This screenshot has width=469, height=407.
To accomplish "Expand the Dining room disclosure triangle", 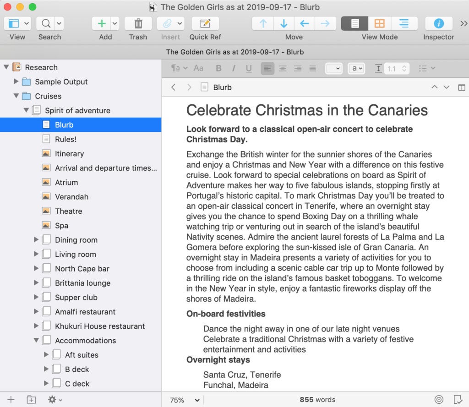I will click(x=37, y=239).
